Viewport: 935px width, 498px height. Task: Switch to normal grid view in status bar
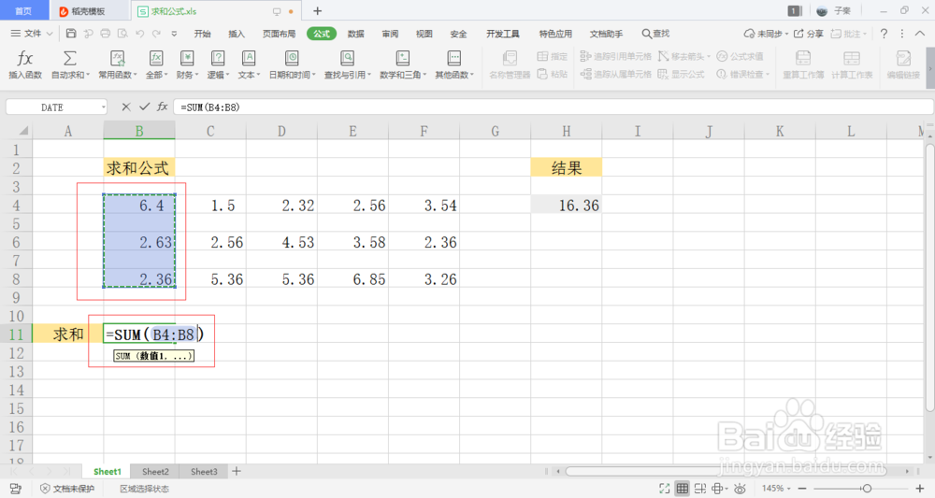coord(683,489)
